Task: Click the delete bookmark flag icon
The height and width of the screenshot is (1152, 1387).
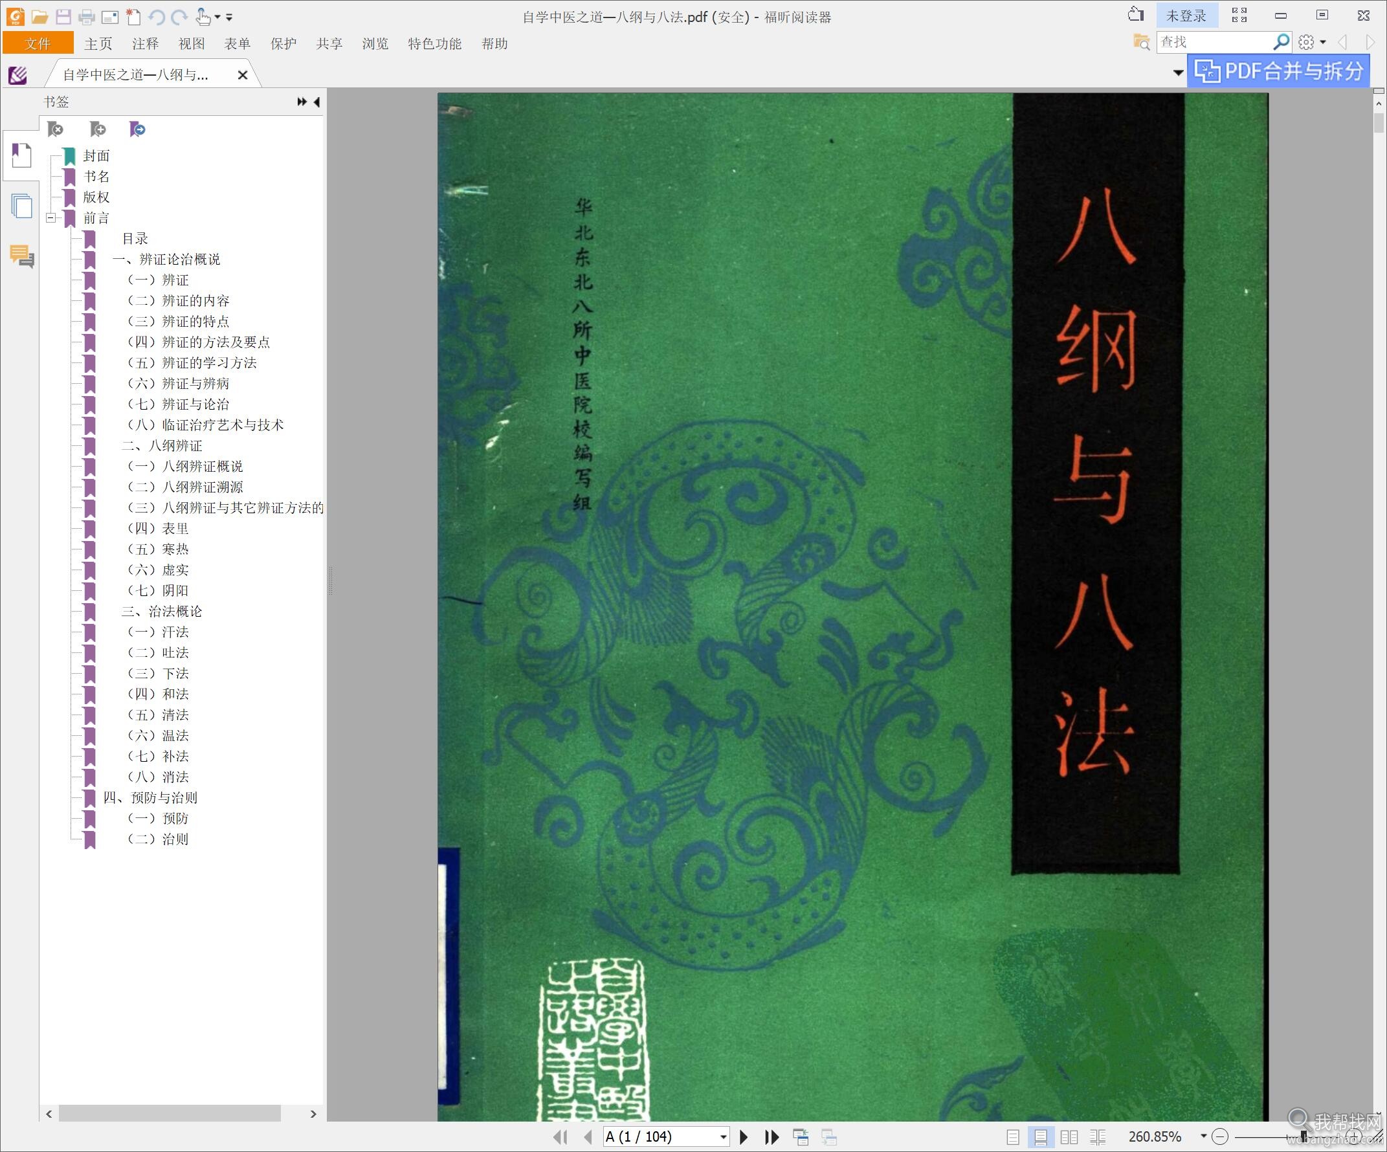Action: 56,129
